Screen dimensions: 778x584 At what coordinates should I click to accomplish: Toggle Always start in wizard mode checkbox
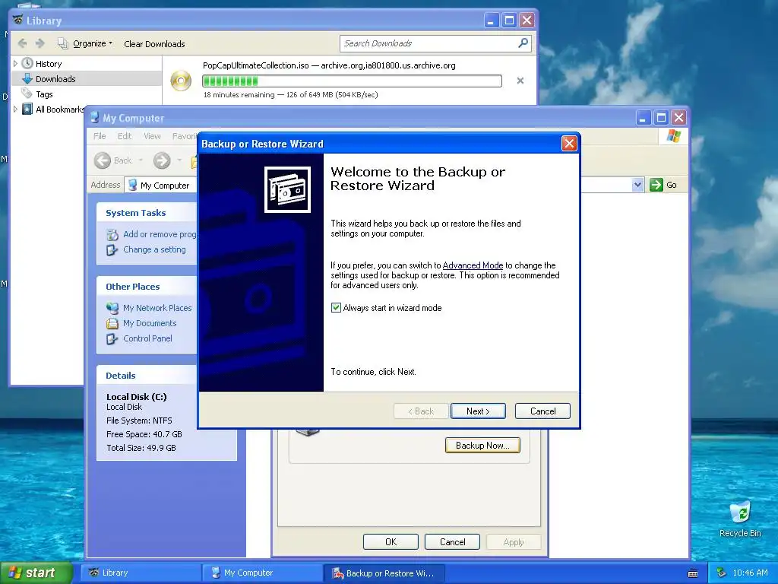pyautogui.click(x=336, y=308)
